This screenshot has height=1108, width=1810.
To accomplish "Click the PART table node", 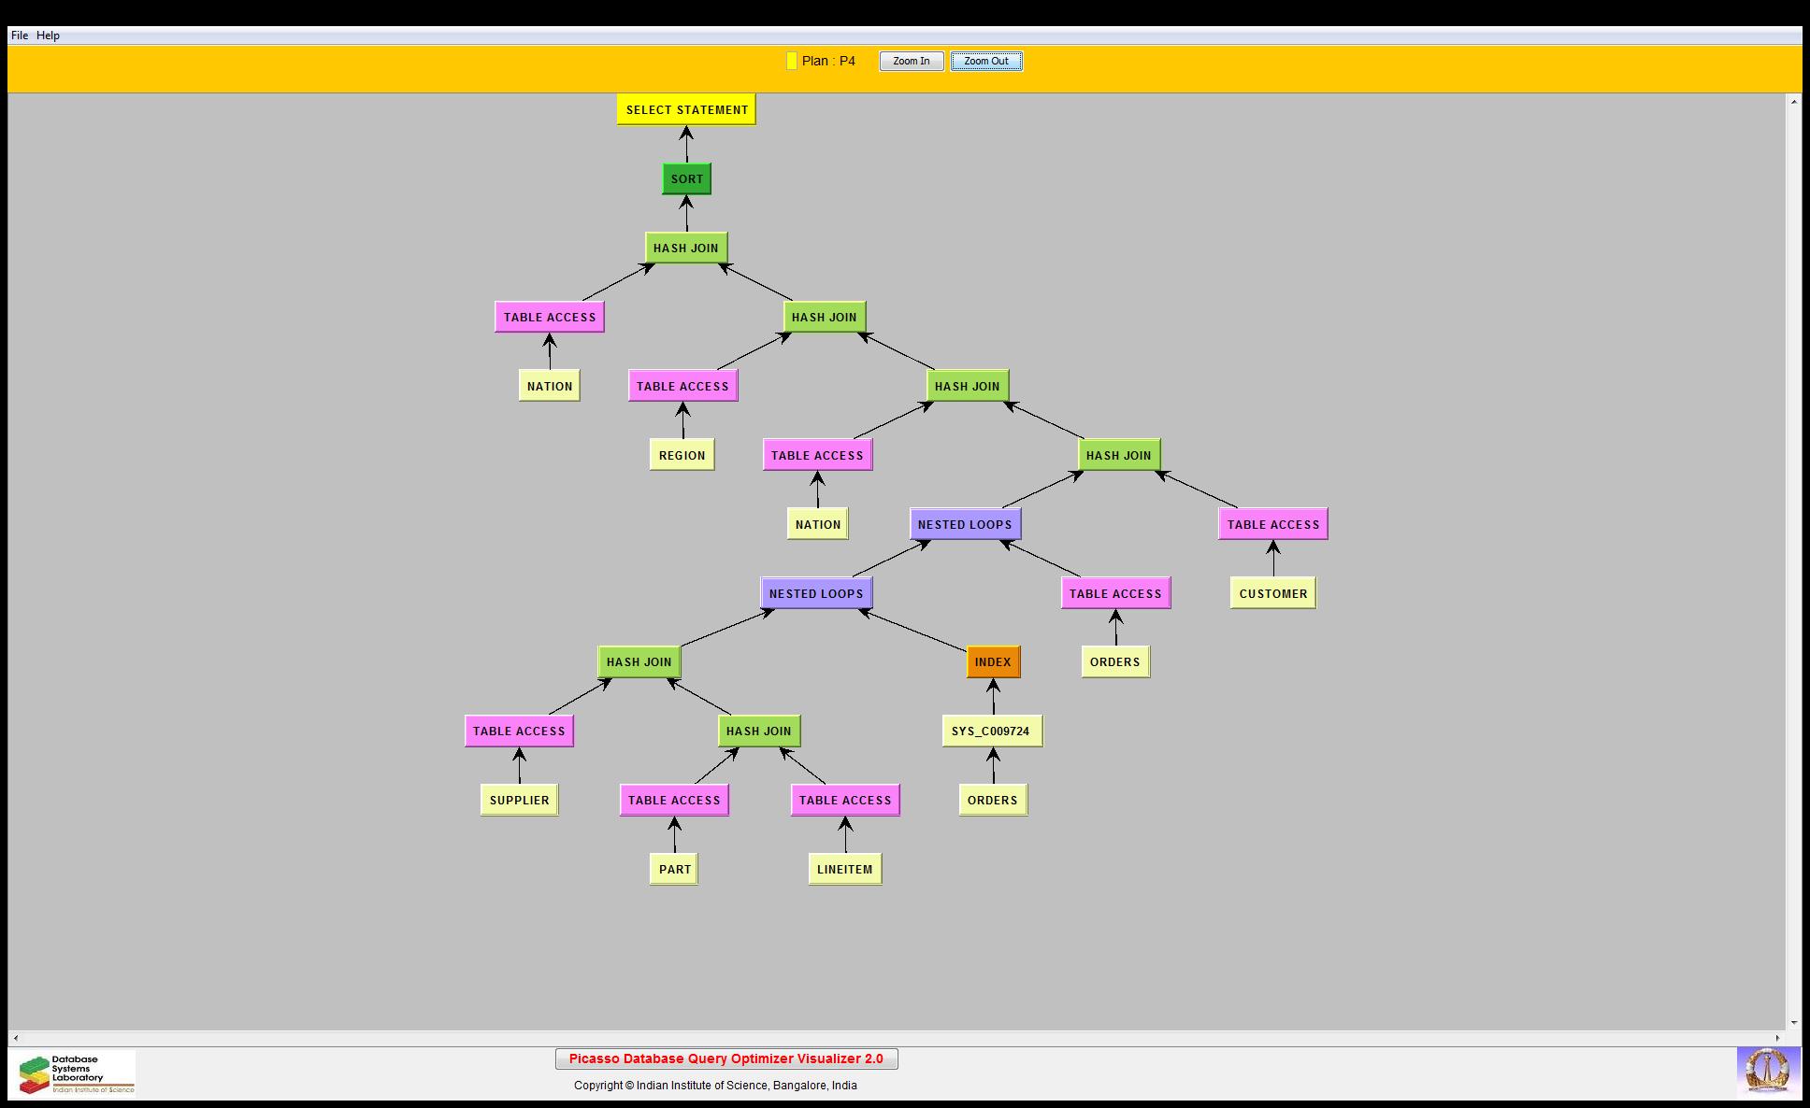I will (674, 869).
